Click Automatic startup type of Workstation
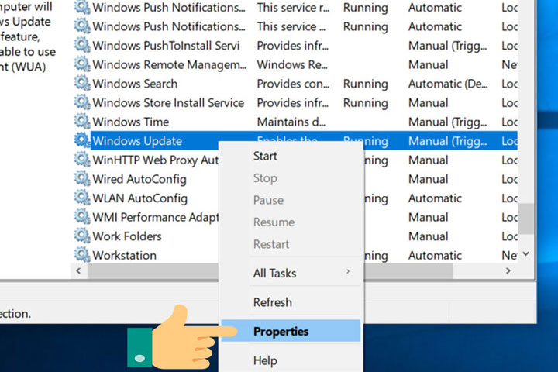The height and width of the screenshot is (372, 558). point(436,255)
